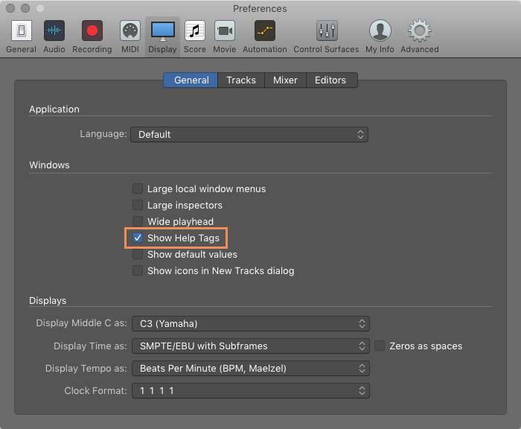Open the Automation preferences pane
The image size is (521, 429).
265,31
